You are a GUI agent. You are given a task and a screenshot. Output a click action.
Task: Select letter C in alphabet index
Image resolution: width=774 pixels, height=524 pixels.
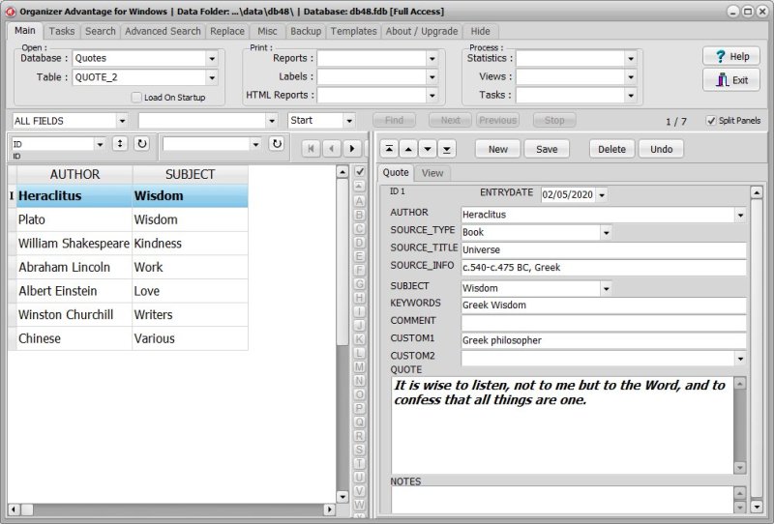[x=359, y=228]
